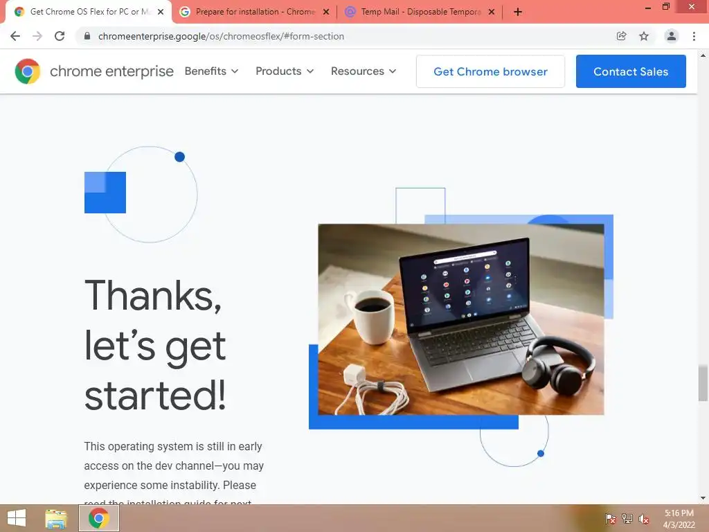
Task: Switch to the Temp Mail tab
Action: pyautogui.click(x=420, y=12)
